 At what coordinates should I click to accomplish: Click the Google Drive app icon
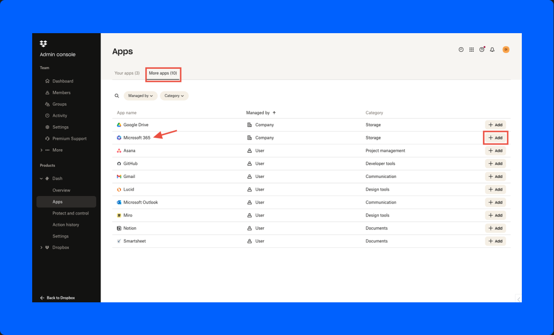click(119, 125)
